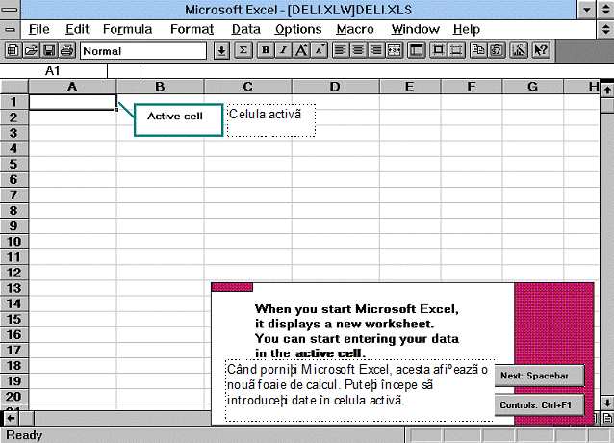
Task: Click into the formula bar
Action: coord(376,71)
